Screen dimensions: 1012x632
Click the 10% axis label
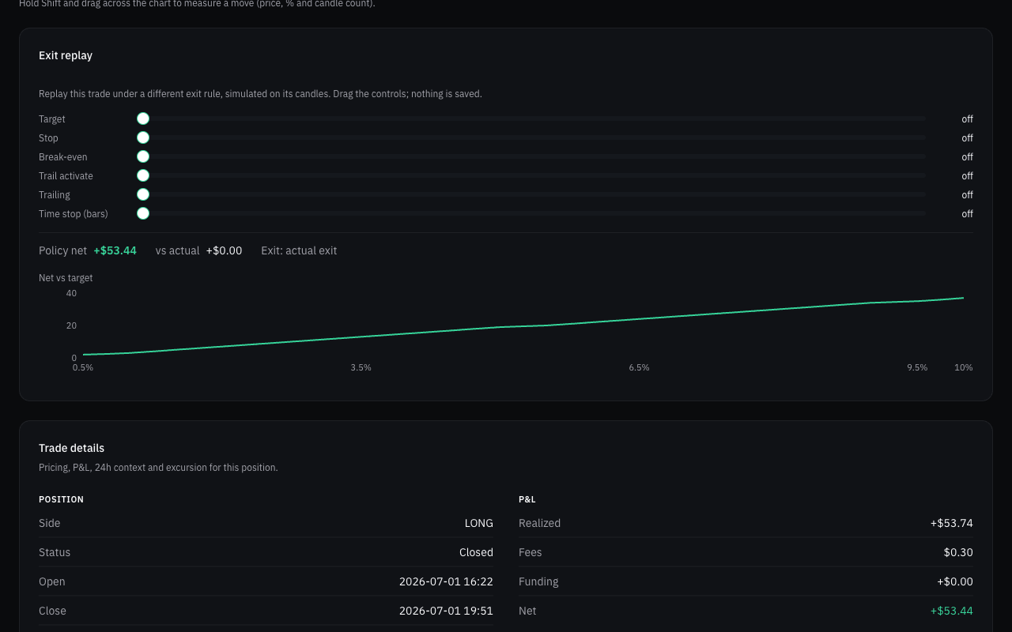tap(963, 367)
